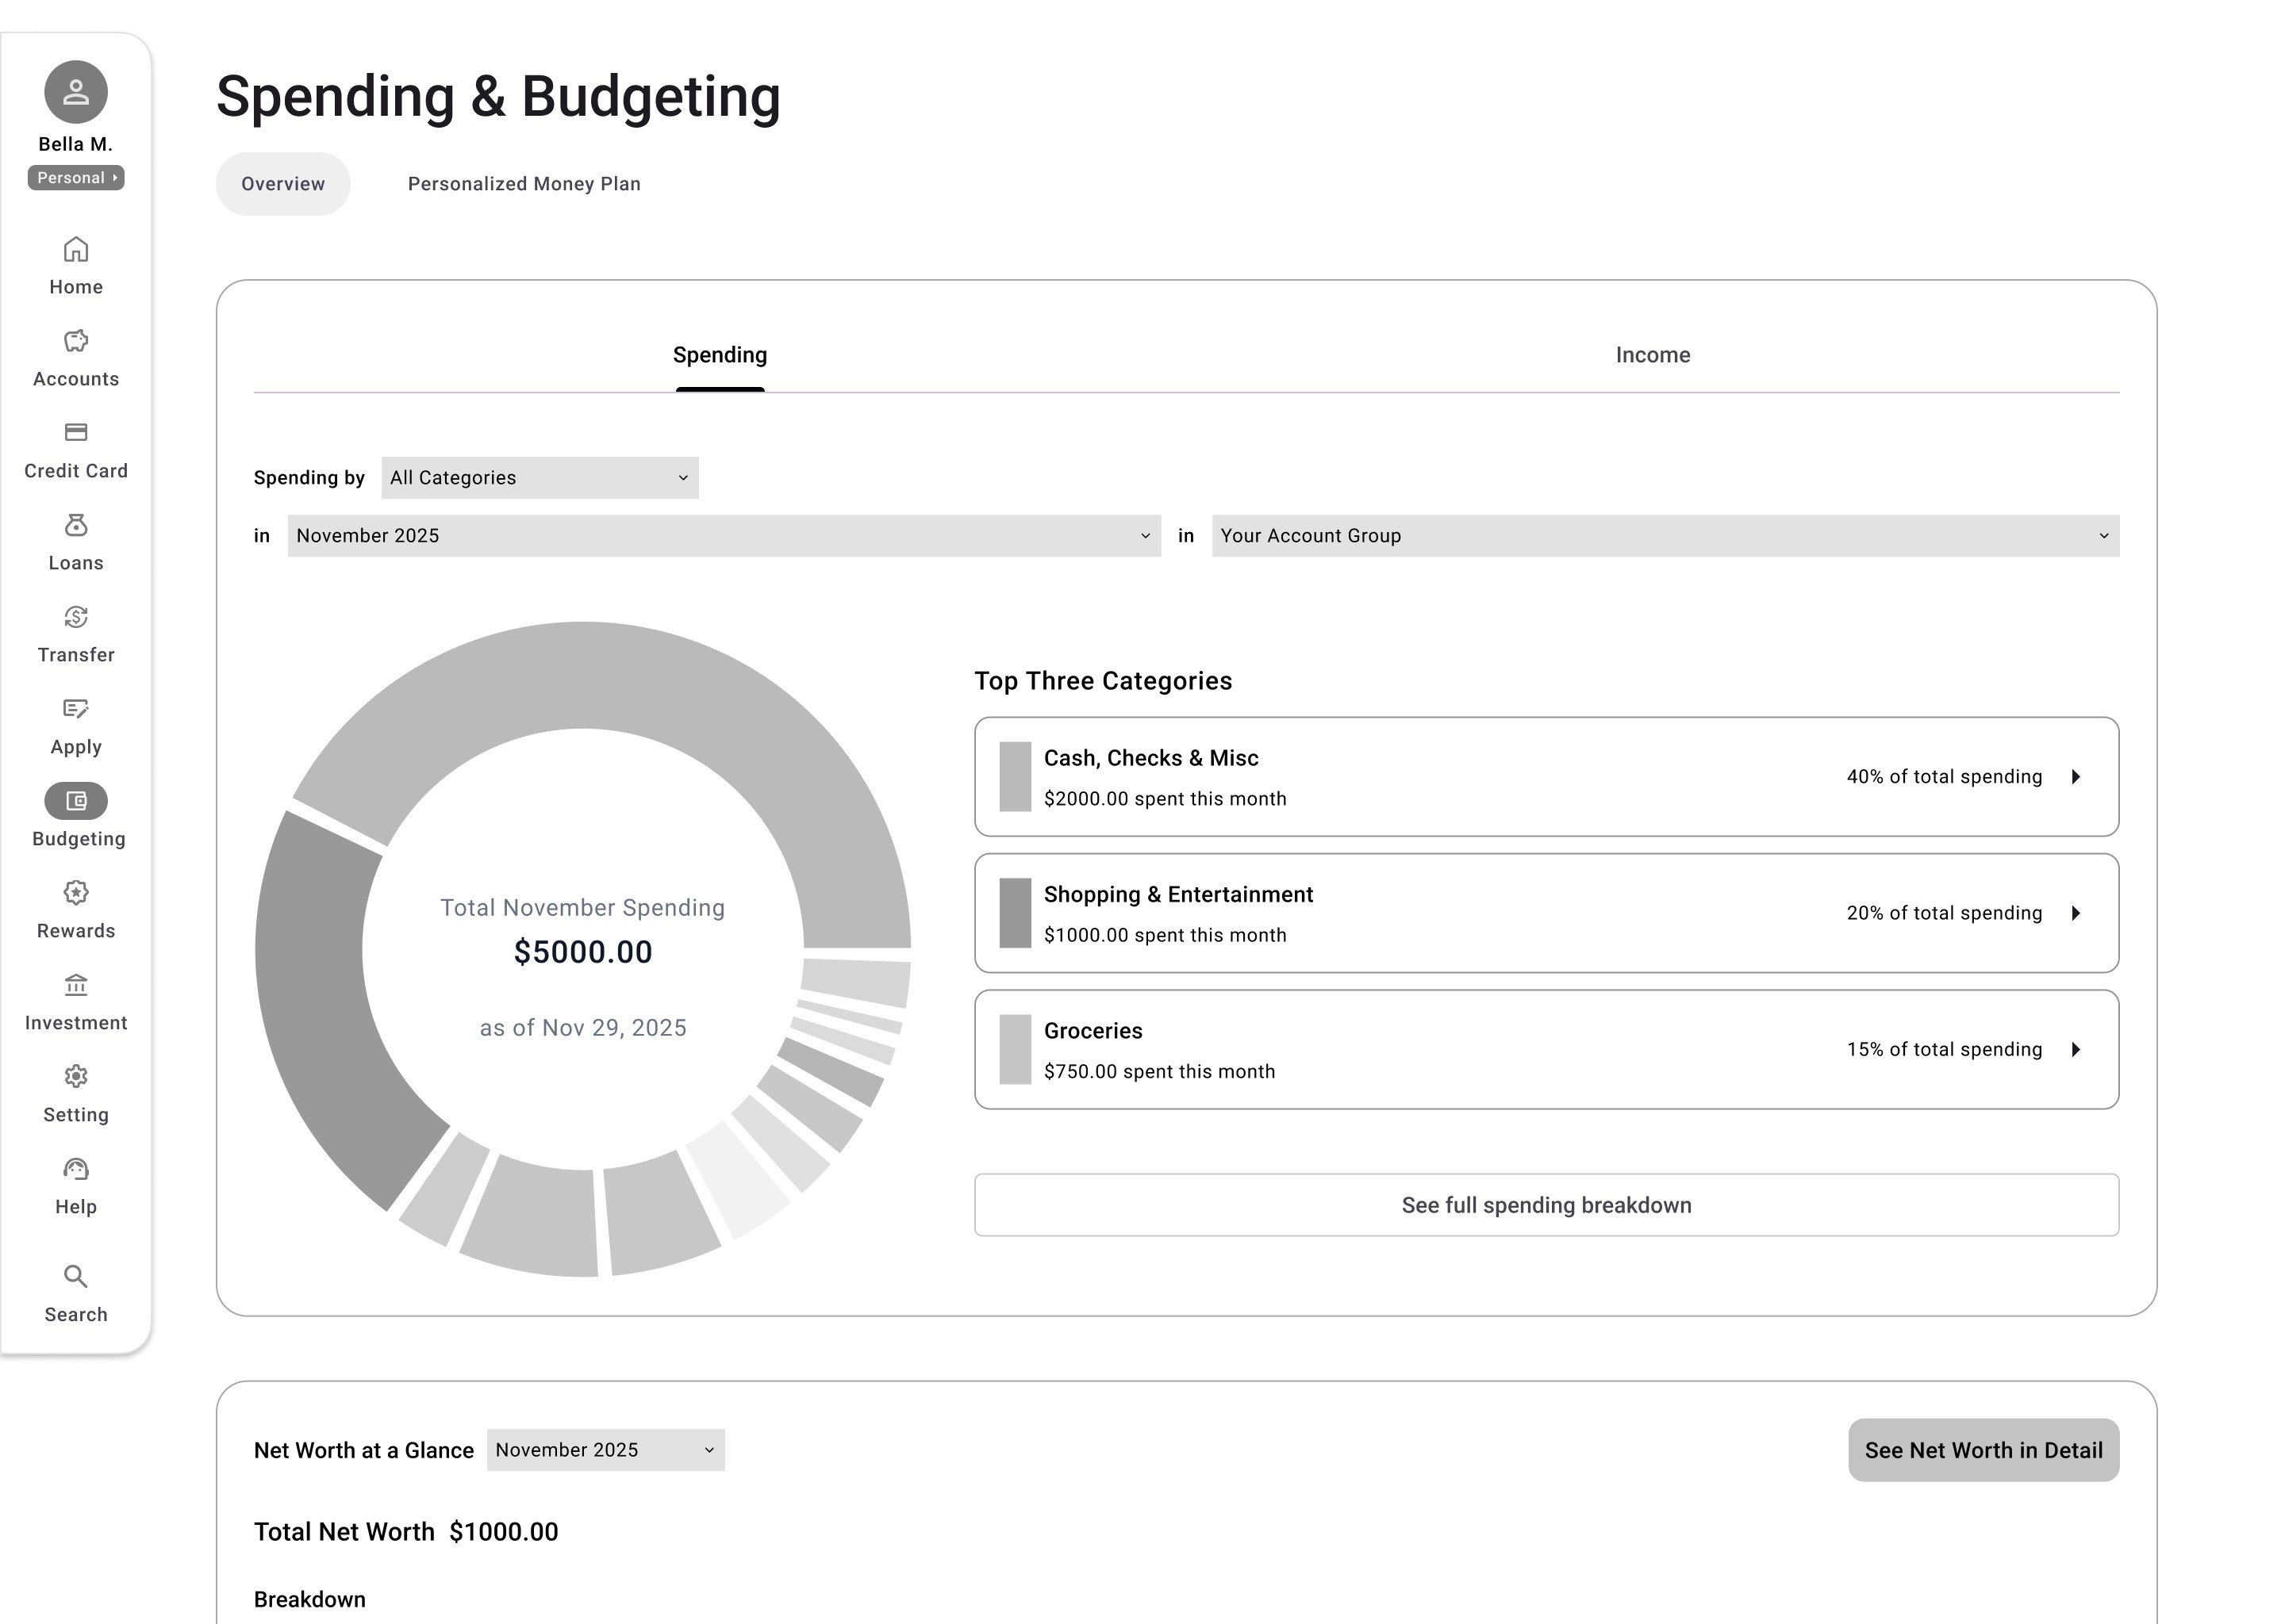Click Bella M. profile avatar
This screenshot has height=1624, width=2285.
pos(76,92)
